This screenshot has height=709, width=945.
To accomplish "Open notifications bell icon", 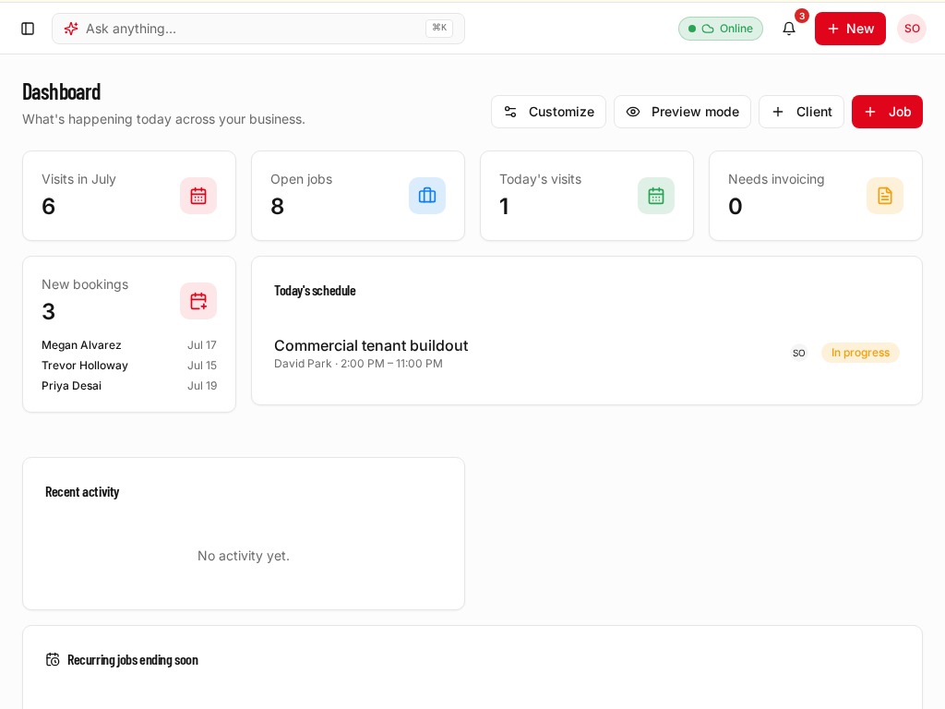I will (789, 29).
